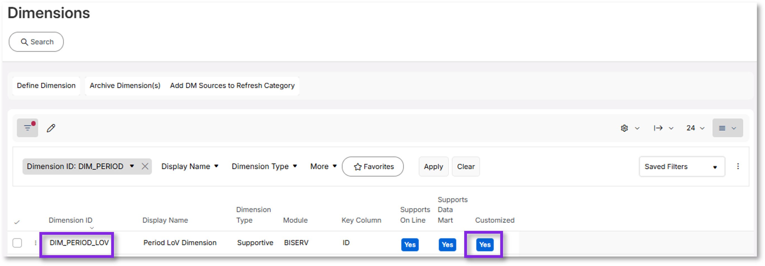Screen dimensions: 765x266
Task: Click the Period LoV Dimension cell
Action: tap(180, 243)
